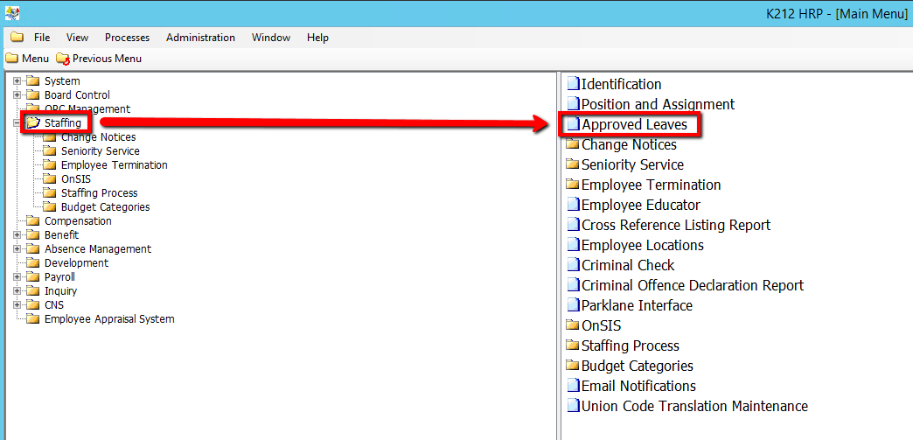
Task: Click the Email Notifications document icon
Action: click(x=573, y=386)
